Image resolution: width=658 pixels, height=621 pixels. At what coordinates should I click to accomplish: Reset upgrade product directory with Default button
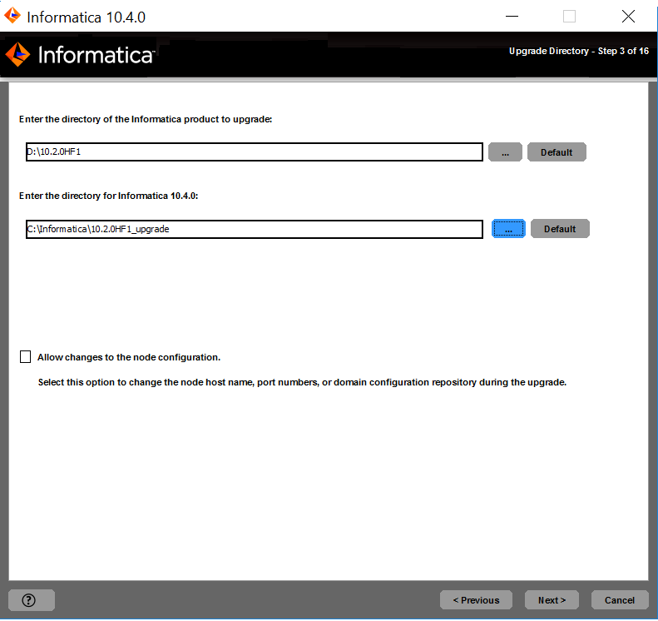point(557,152)
